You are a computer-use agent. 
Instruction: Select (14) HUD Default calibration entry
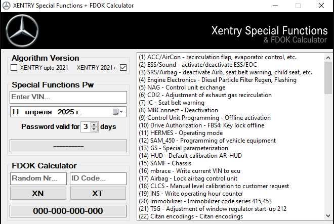point(190,156)
